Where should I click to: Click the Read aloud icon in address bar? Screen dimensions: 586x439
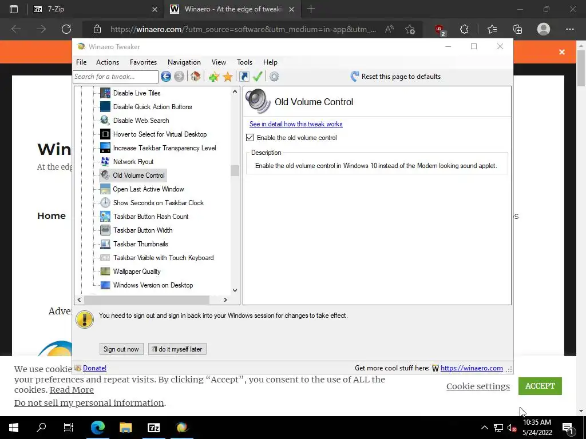[x=389, y=29]
